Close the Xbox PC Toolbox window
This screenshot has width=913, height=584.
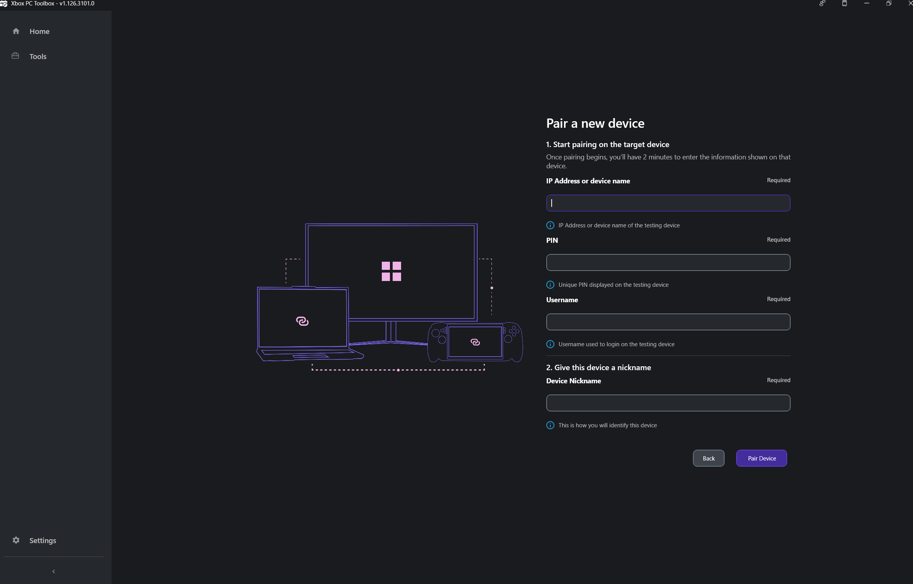tap(910, 3)
